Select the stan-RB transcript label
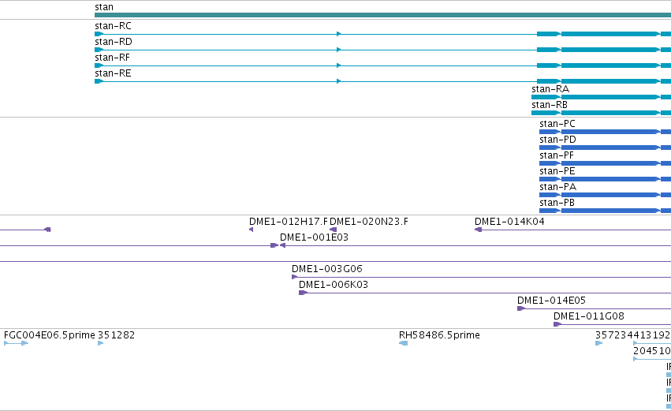671x411 pixels. [550, 105]
